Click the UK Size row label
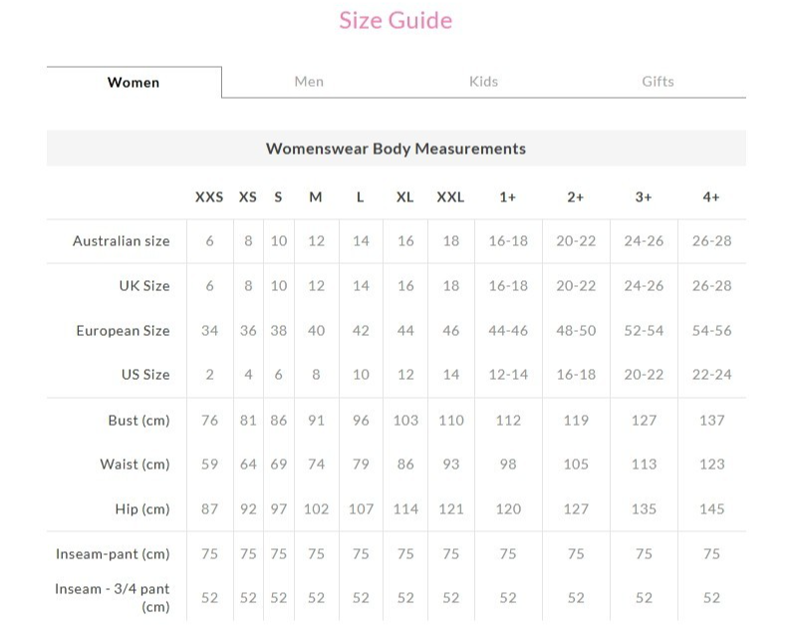The height and width of the screenshot is (633, 793). (144, 286)
